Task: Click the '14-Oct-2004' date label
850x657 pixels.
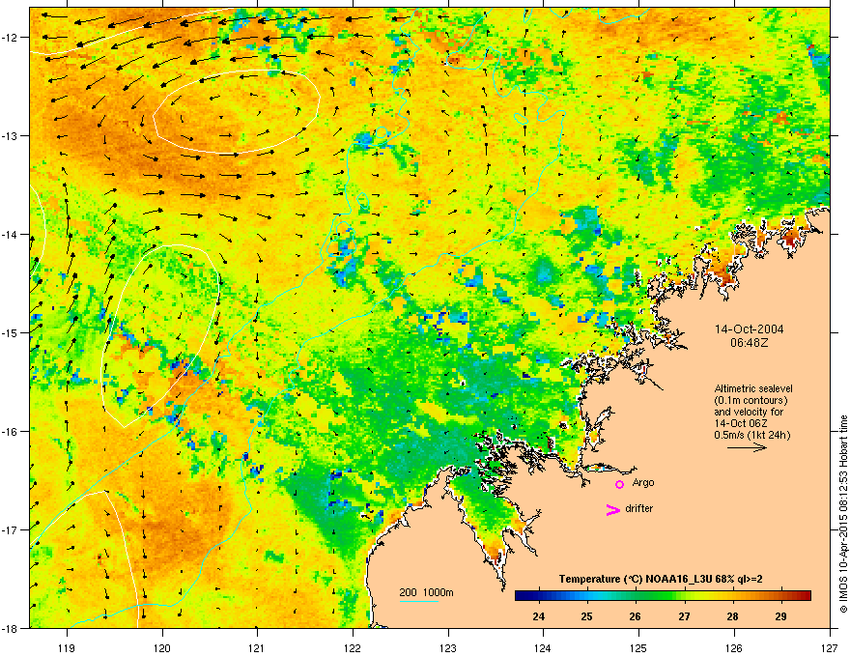Action: point(750,329)
